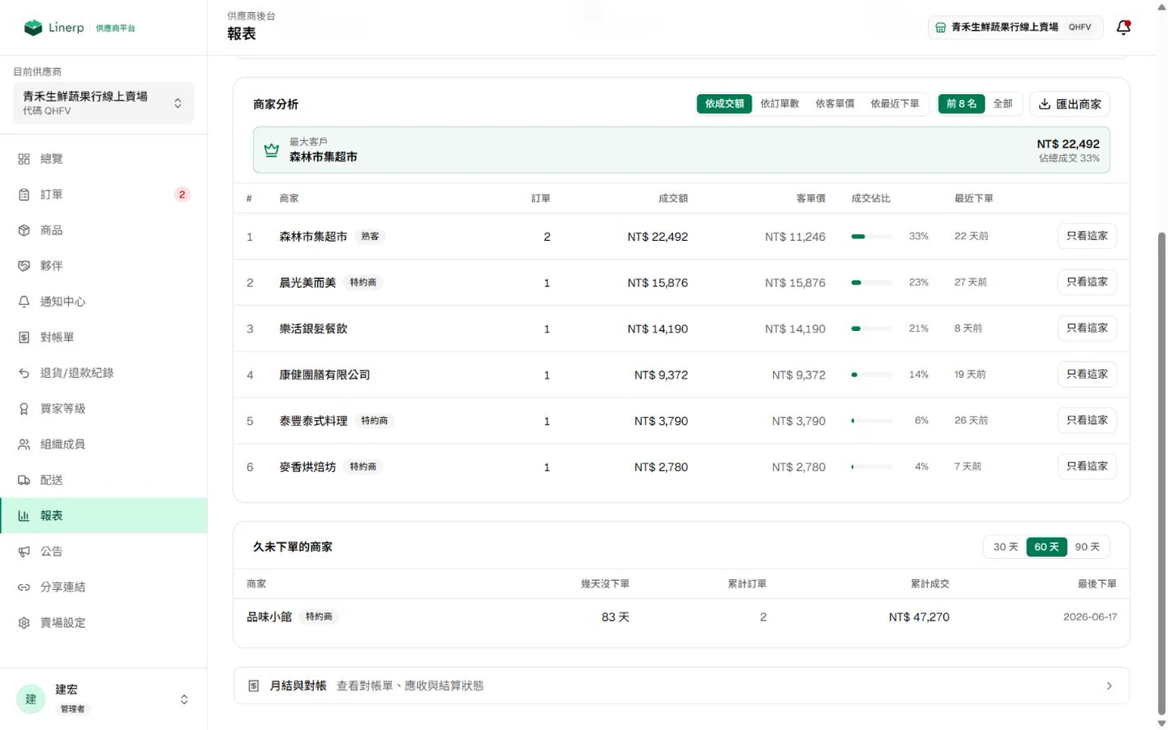The width and height of the screenshot is (1168, 730).
Task: Click the 33% share bar for 森林市集超市
Action: pyautogui.click(x=871, y=237)
